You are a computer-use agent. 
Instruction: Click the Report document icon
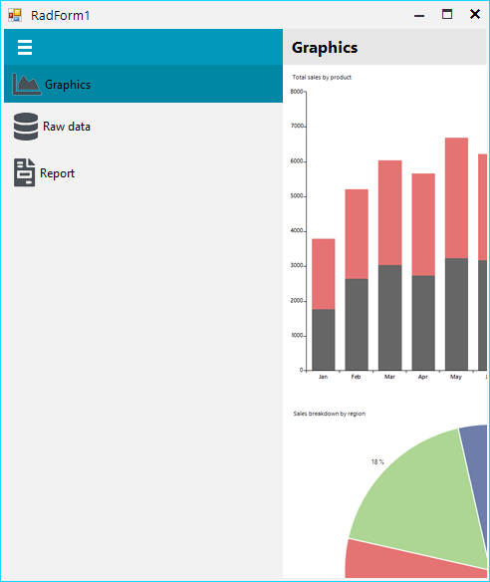click(25, 172)
